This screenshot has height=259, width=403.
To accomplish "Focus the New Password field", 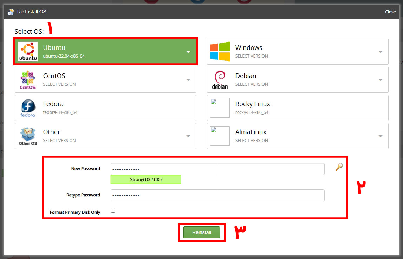I will [x=217, y=169].
